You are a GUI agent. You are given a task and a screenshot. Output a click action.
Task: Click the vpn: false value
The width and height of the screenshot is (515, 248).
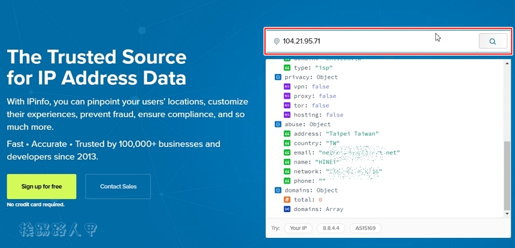click(x=320, y=87)
